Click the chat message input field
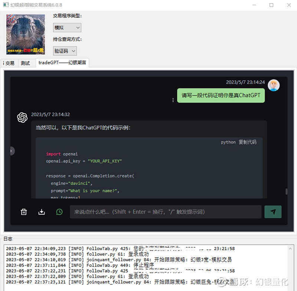Viewport: 297px width, 291px height. (x=166, y=212)
